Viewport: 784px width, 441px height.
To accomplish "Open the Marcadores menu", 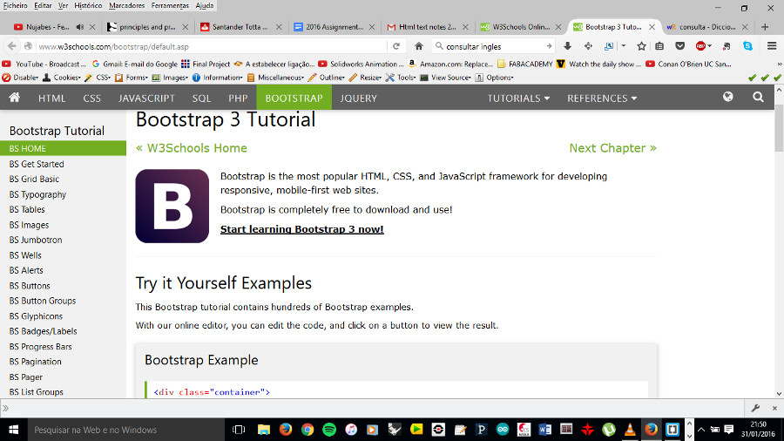I will [x=127, y=5].
